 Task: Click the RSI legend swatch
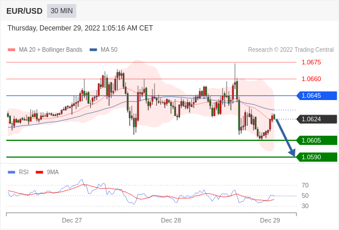11,172
